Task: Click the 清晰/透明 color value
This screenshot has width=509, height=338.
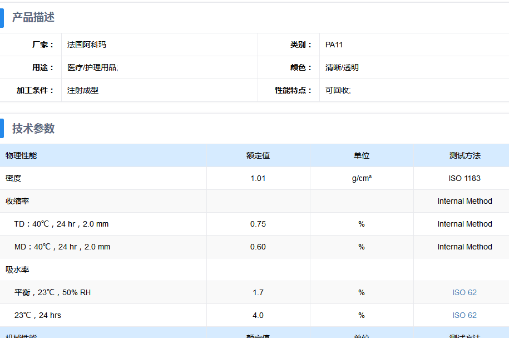Action: tap(342, 67)
